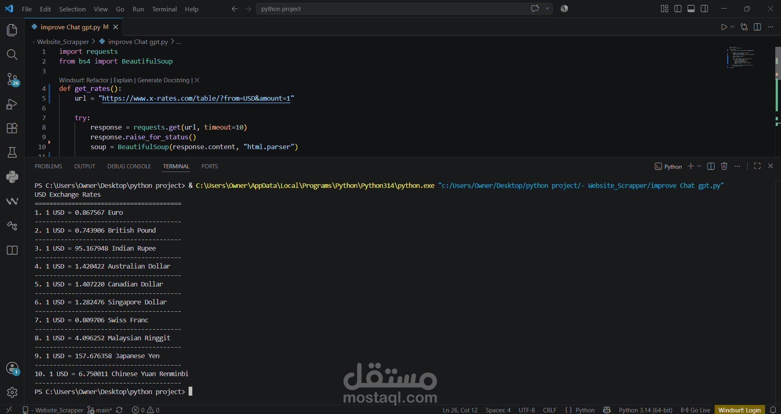
Task: Open the launch profile dropdown chevron
Action: point(699,166)
